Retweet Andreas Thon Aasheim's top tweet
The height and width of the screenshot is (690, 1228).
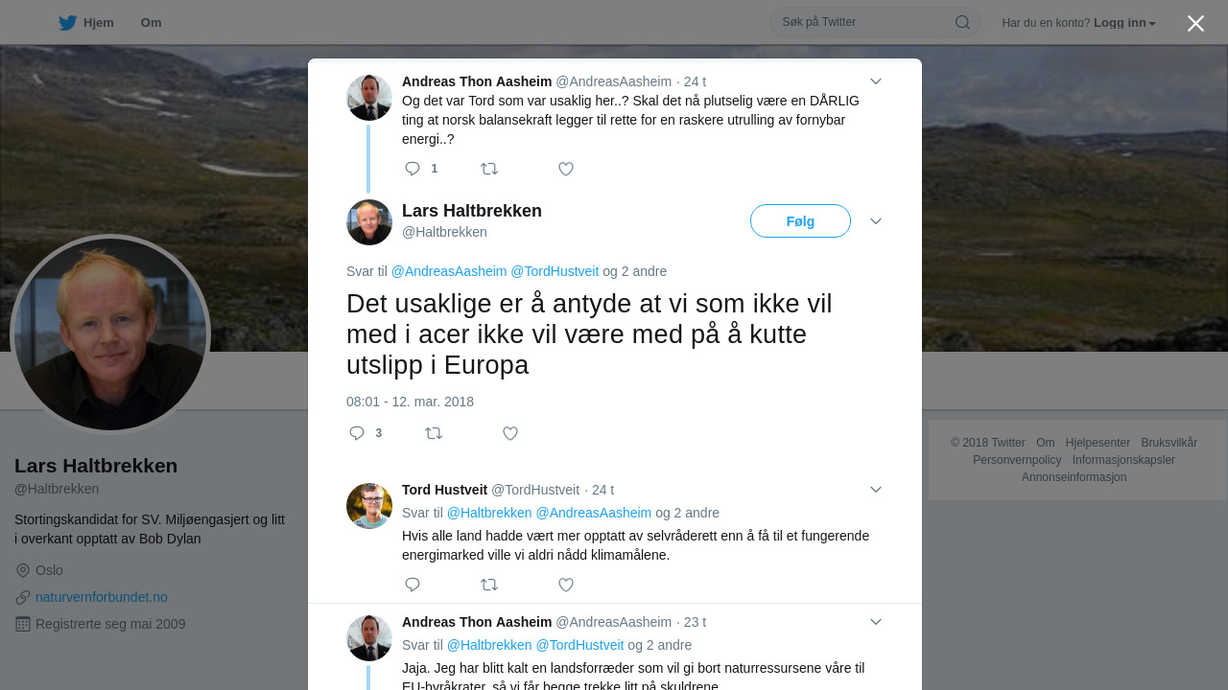[489, 169]
